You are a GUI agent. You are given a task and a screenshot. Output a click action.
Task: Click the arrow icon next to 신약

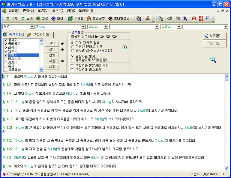coord(62,50)
